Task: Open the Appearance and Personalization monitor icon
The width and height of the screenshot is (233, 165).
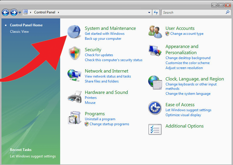Action: click(155, 50)
